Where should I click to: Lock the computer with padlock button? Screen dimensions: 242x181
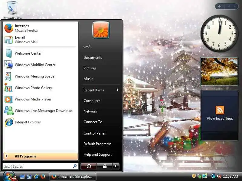tap(104, 166)
